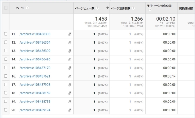Image resolution: width=195 pixels, height=118 pixels.
Task: Check the box for row 20
Action: coord(6,110)
